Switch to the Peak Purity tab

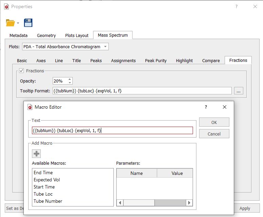156,60
